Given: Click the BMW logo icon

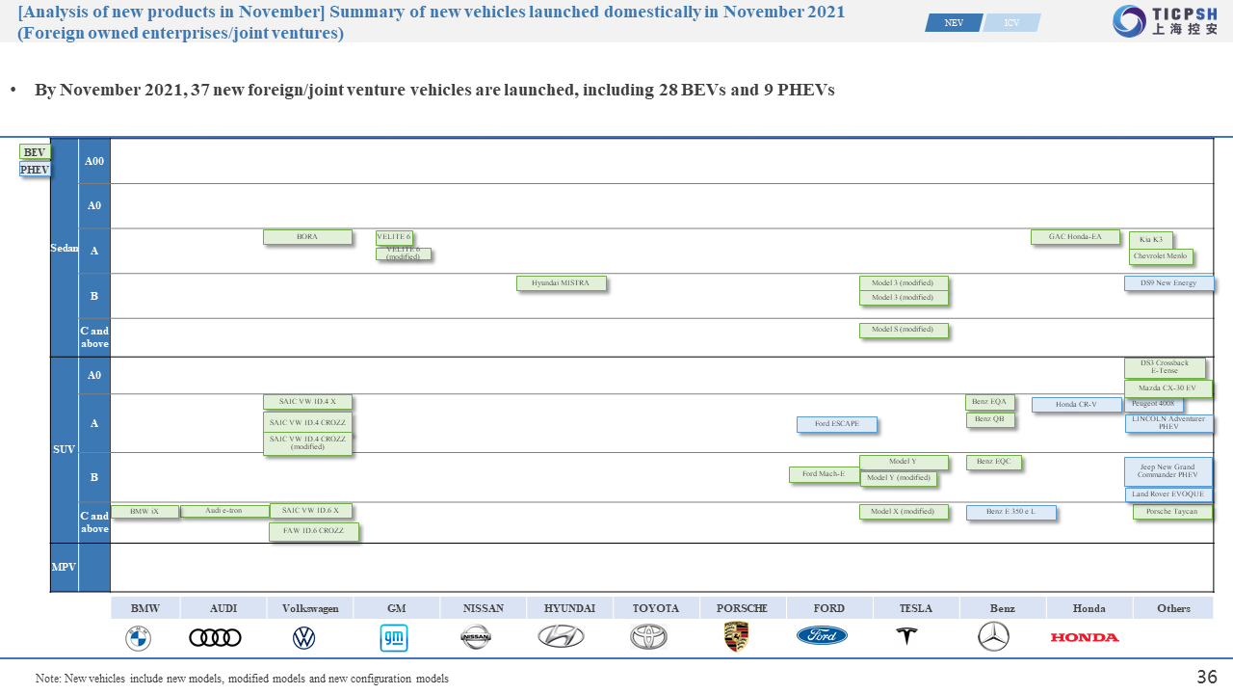Looking at the screenshot, I should 138,637.
